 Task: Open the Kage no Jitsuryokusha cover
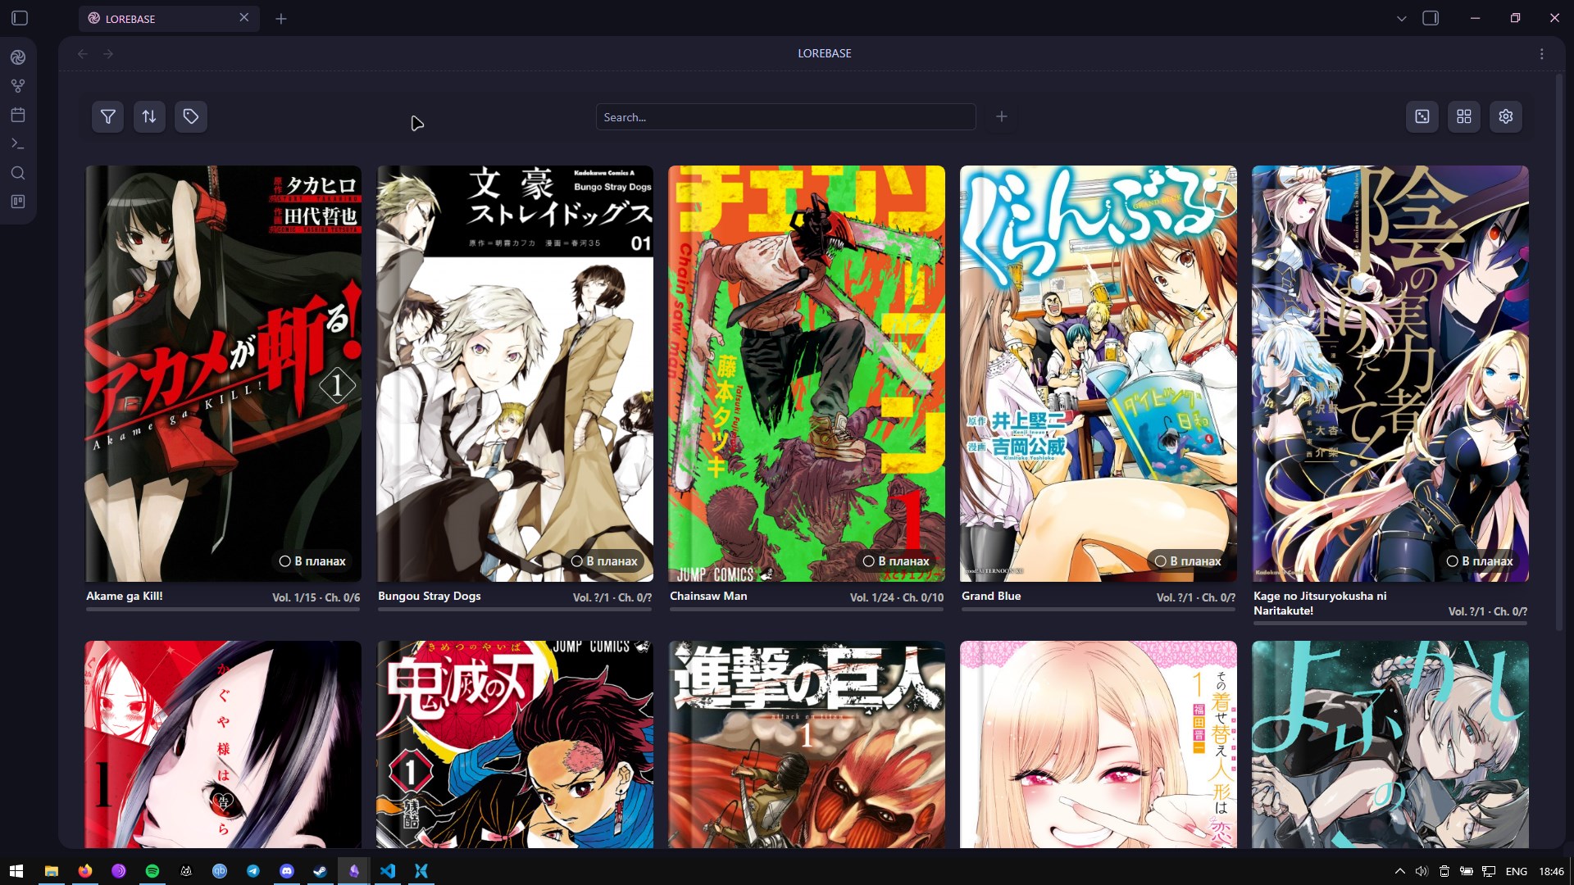coord(1390,374)
